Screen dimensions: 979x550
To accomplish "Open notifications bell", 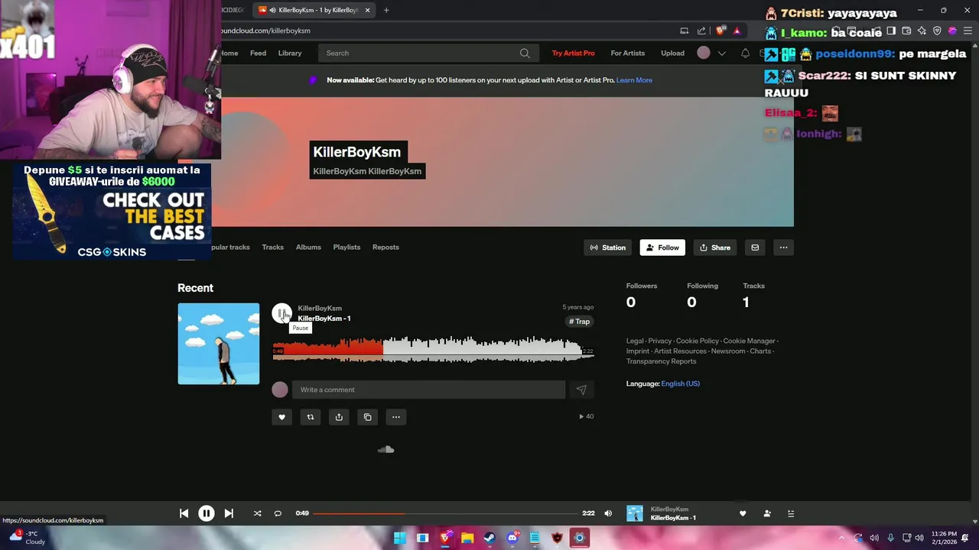I will [745, 53].
